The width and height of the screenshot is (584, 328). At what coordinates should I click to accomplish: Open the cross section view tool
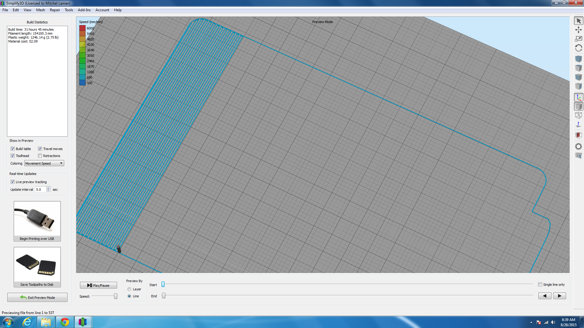(x=579, y=135)
